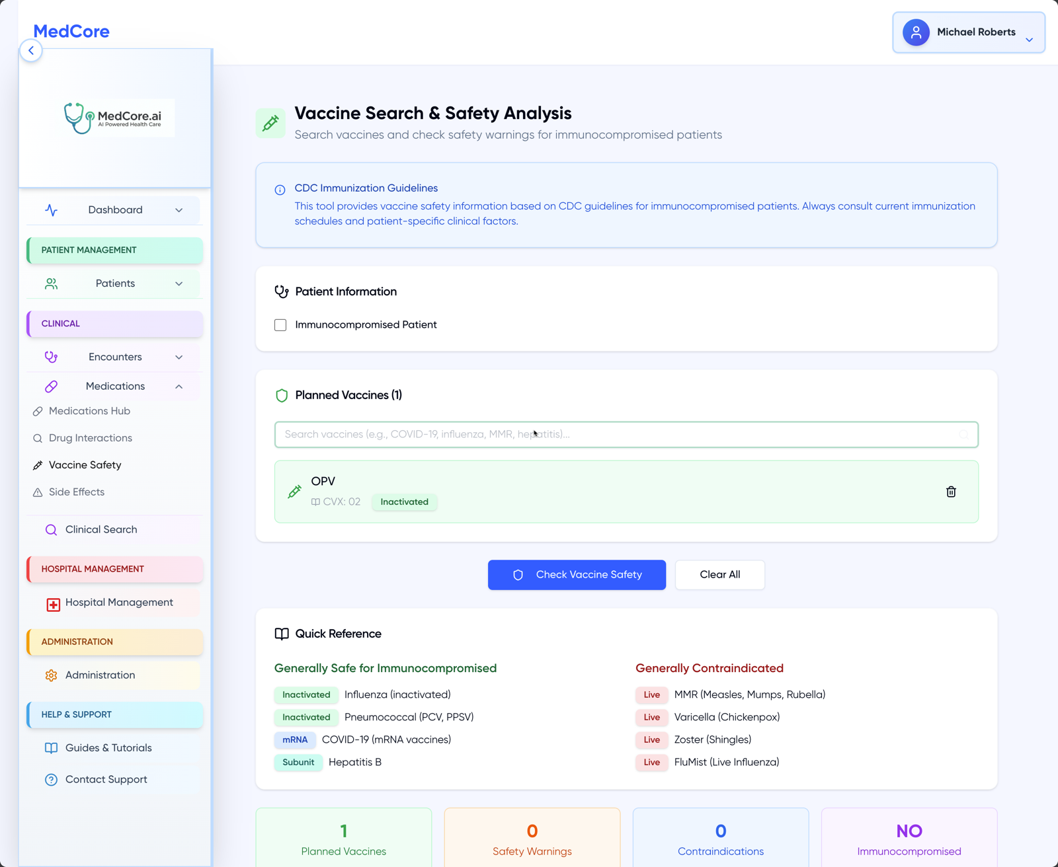
Task: Click the Michael Roberts user avatar icon
Action: pyautogui.click(x=916, y=32)
